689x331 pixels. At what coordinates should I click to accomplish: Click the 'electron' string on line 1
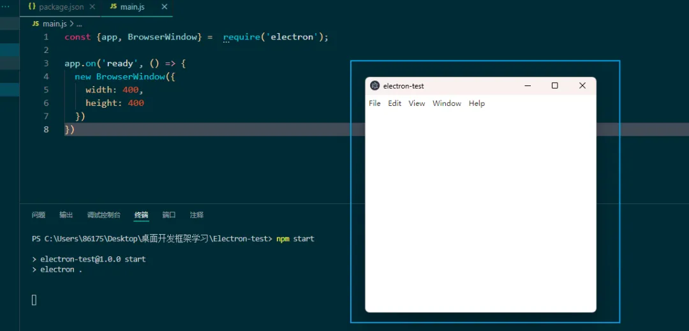(292, 38)
